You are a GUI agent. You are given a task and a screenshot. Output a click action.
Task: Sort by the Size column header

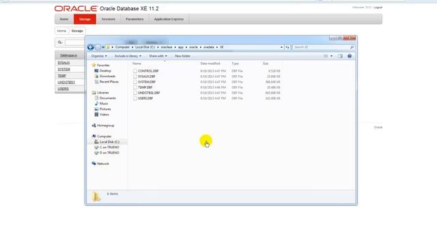(266, 64)
